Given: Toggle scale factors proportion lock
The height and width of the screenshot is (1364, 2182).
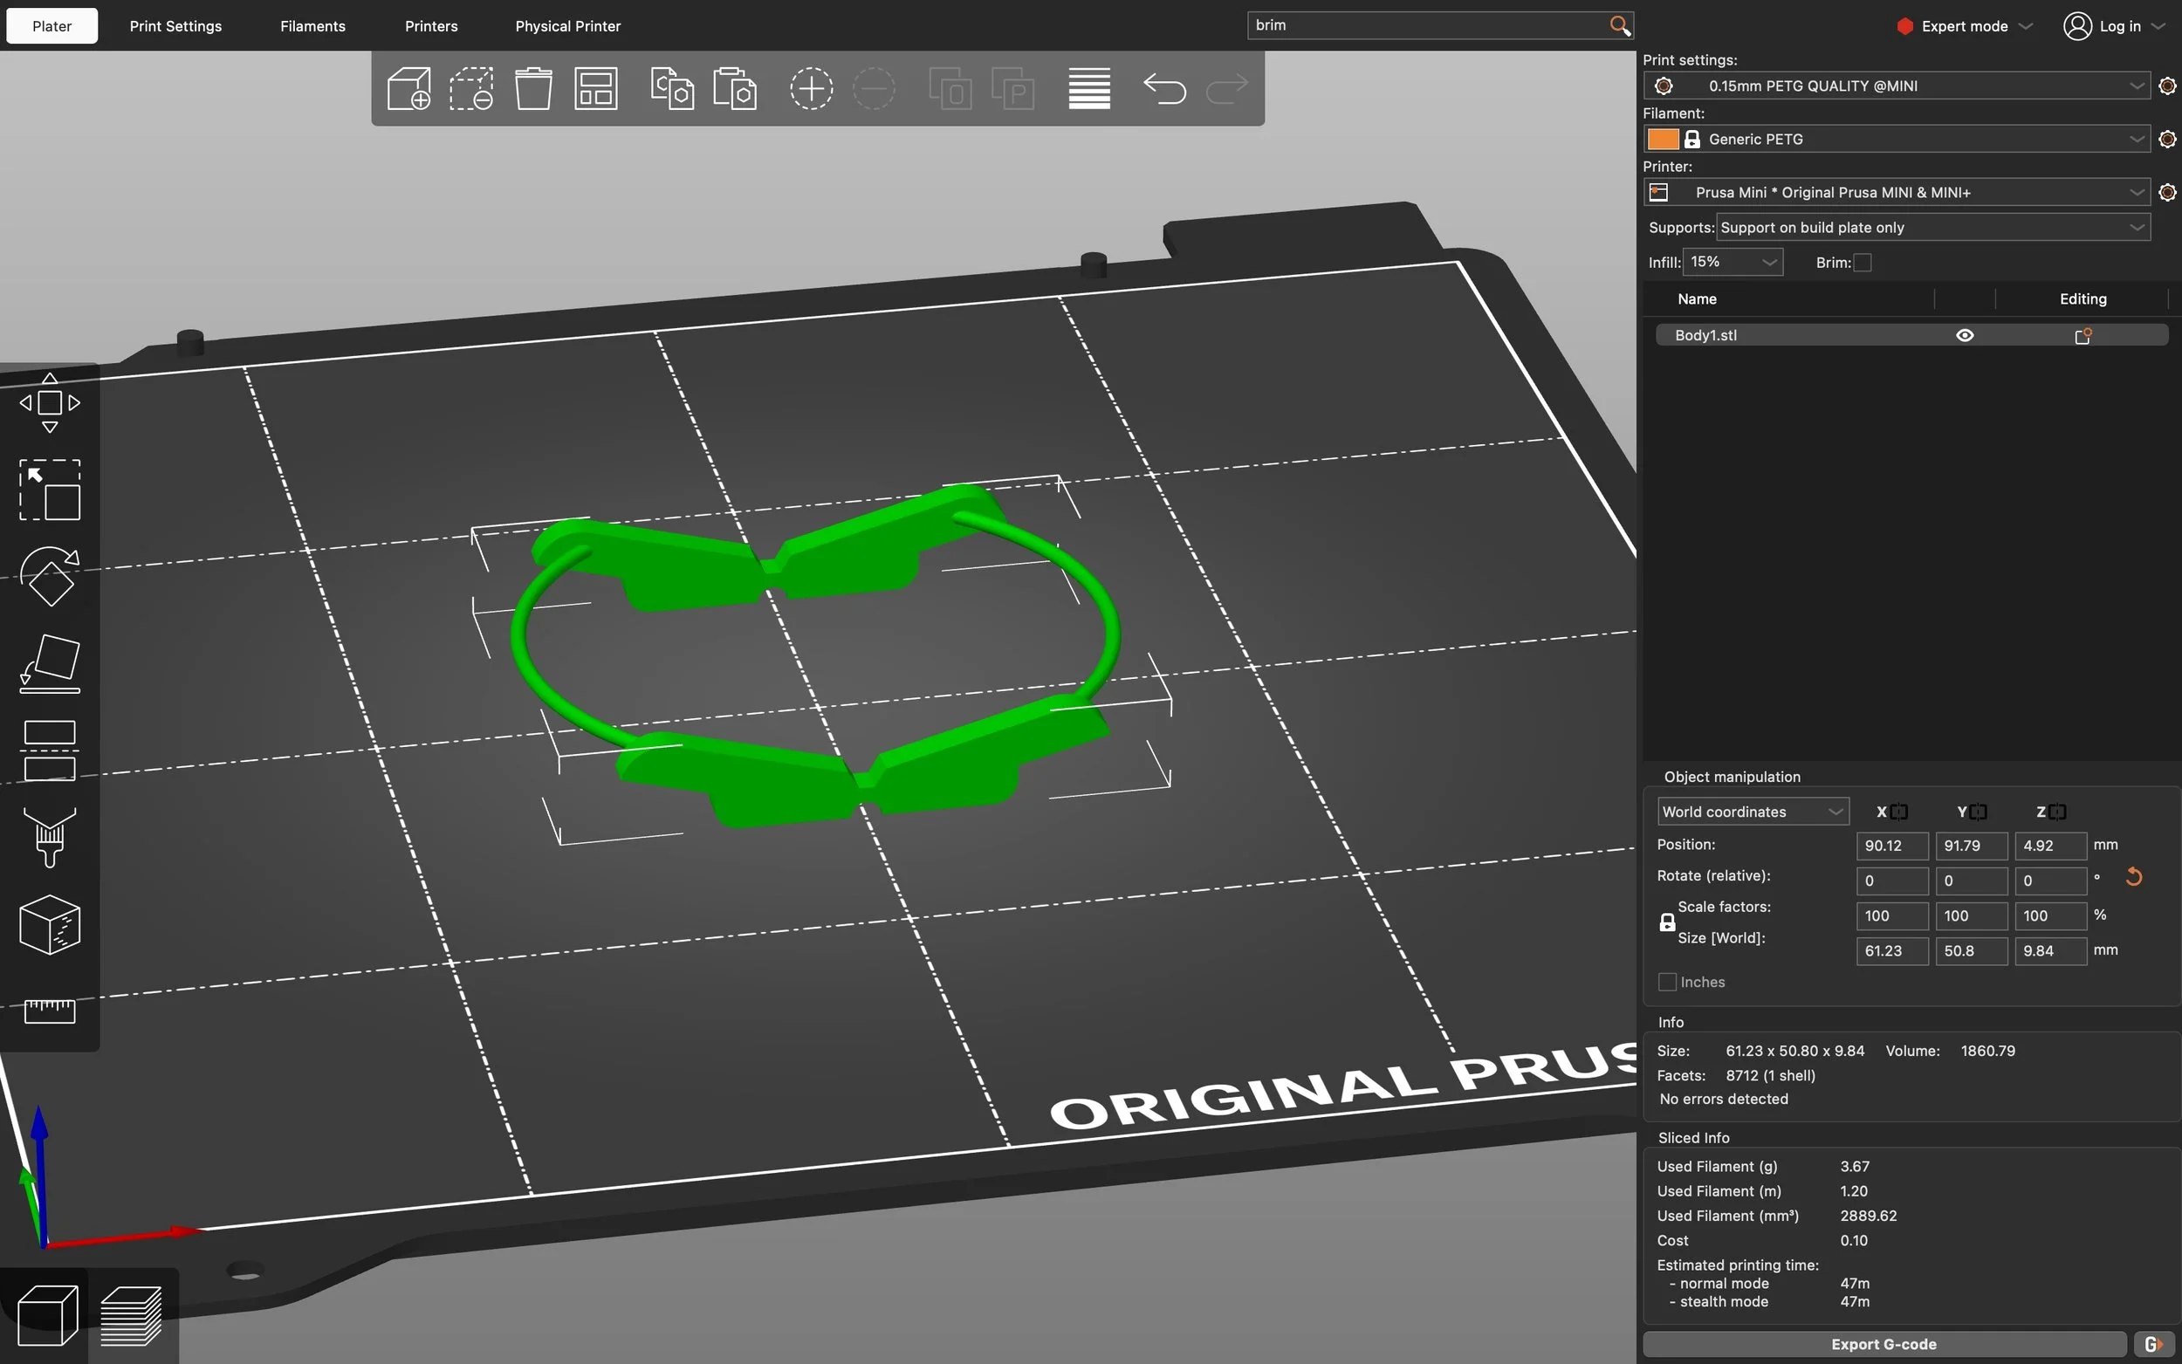Looking at the screenshot, I should point(1667,922).
